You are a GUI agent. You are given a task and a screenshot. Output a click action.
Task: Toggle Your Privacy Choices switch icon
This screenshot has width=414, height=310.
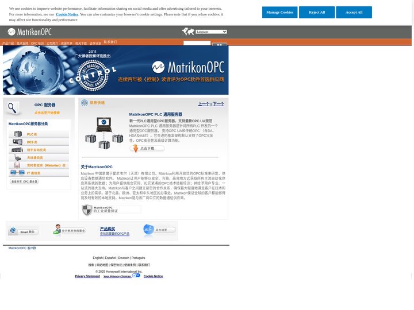(136, 276)
